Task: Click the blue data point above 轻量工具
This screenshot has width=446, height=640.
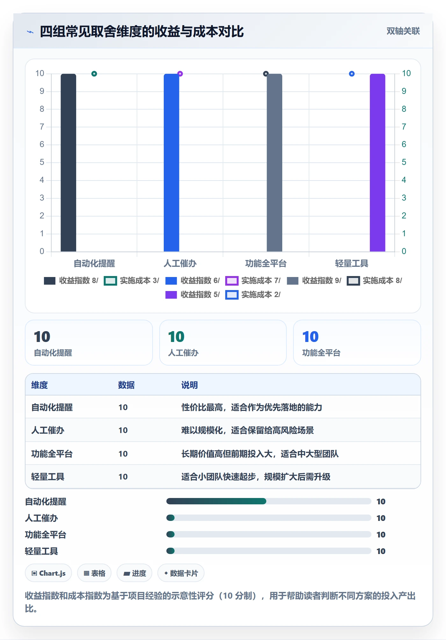Action: 352,74
